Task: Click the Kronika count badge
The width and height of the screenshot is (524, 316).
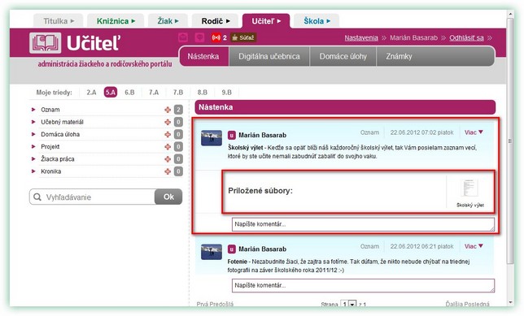Action: coord(178,171)
